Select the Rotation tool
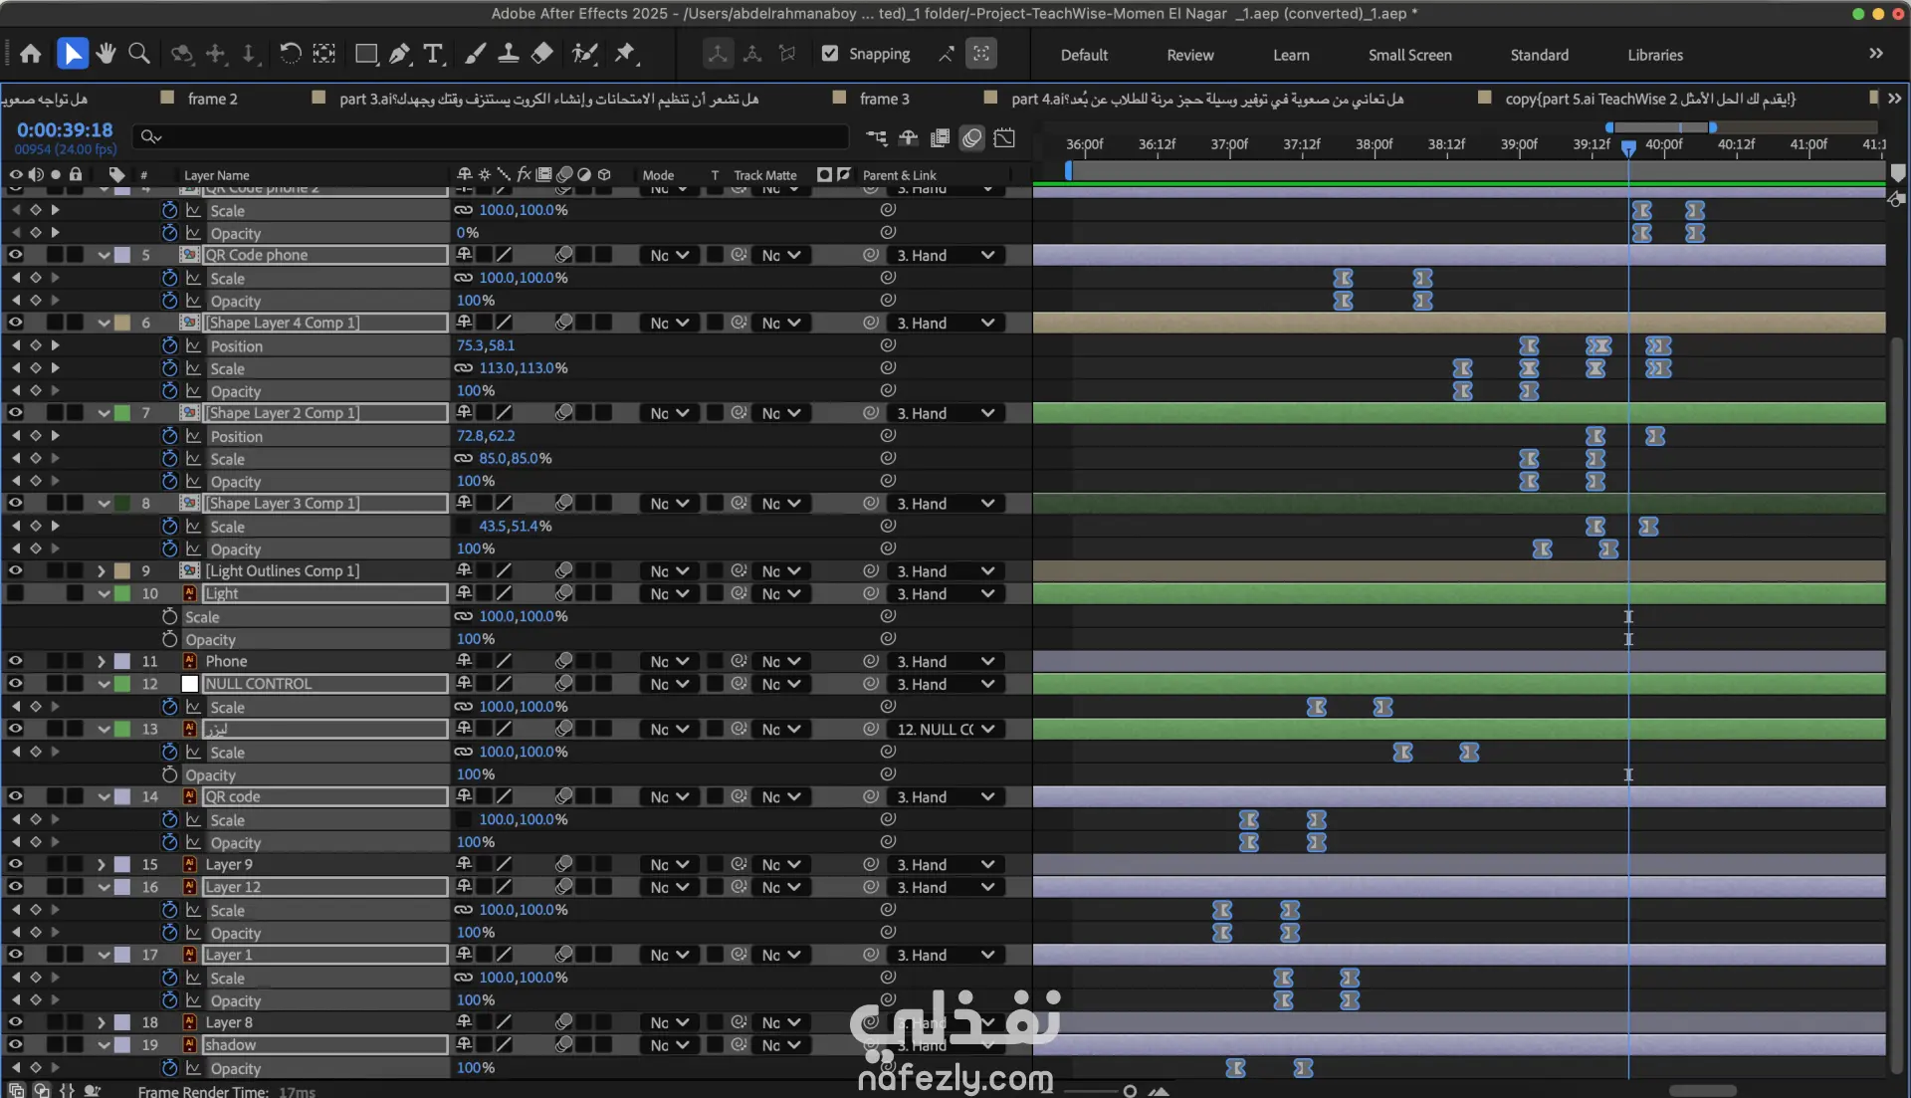Screen dimensions: 1911x1098 [290, 54]
